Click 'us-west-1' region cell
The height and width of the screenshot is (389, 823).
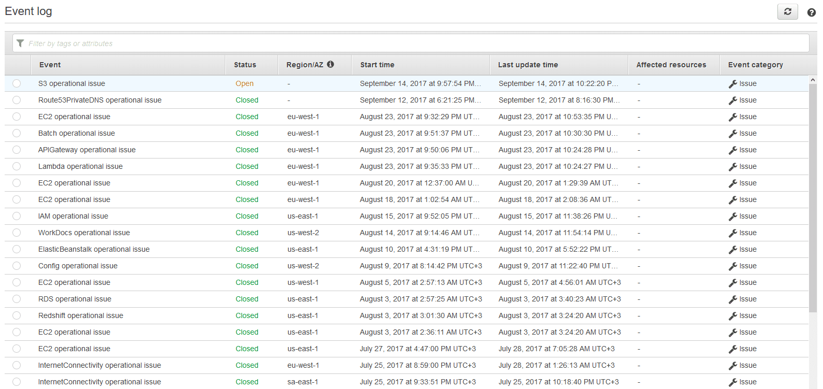303,282
